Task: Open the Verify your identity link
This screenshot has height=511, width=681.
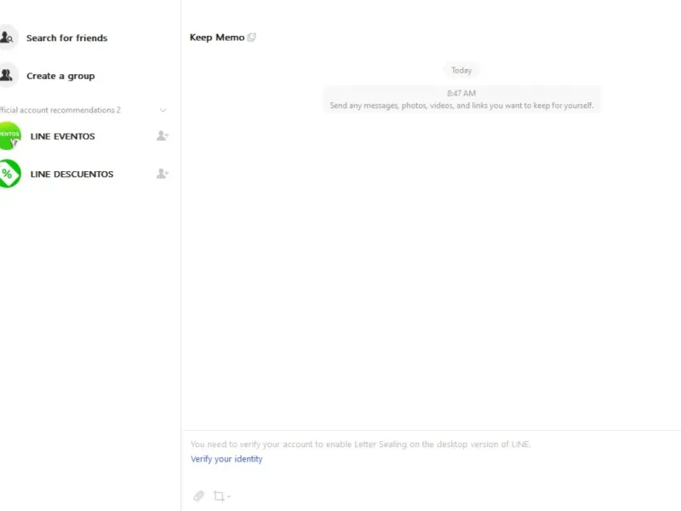Action: [x=226, y=459]
